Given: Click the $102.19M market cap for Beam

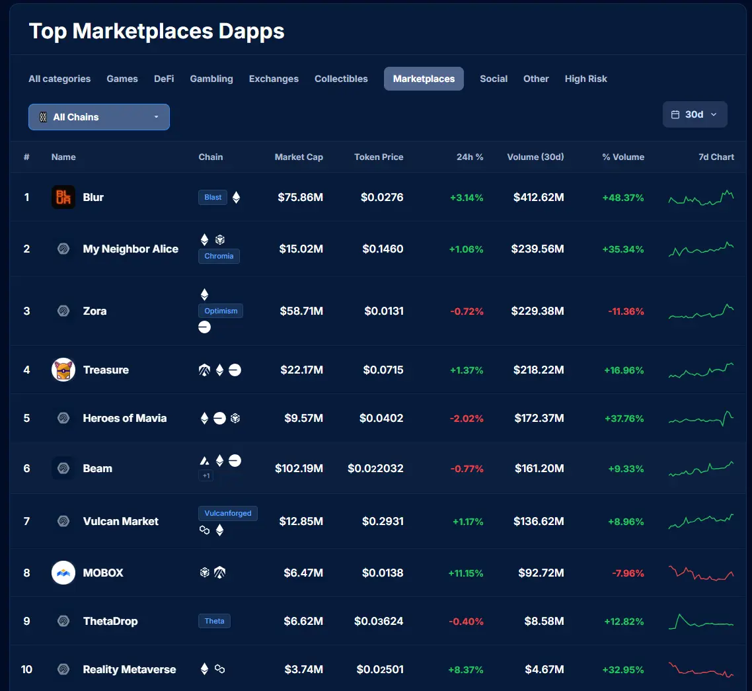Looking at the screenshot, I should tap(299, 468).
